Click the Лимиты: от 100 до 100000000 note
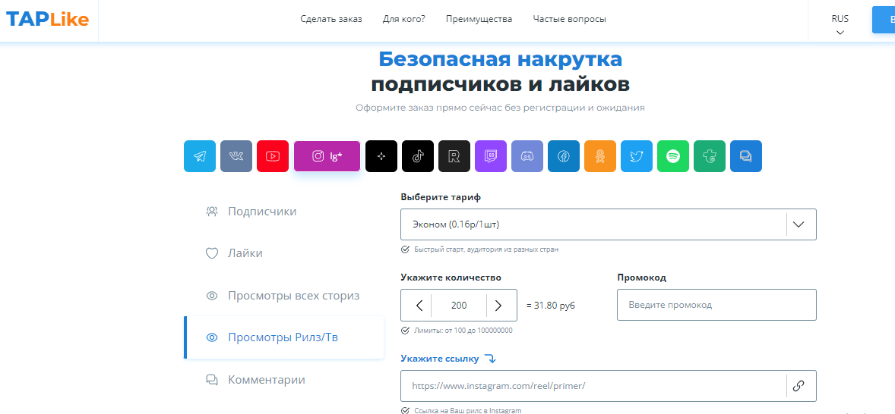The height and width of the screenshot is (414, 895). (463, 331)
